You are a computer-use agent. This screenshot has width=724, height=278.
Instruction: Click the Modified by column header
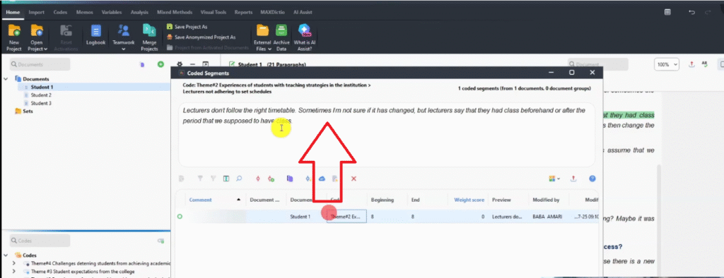point(547,200)
